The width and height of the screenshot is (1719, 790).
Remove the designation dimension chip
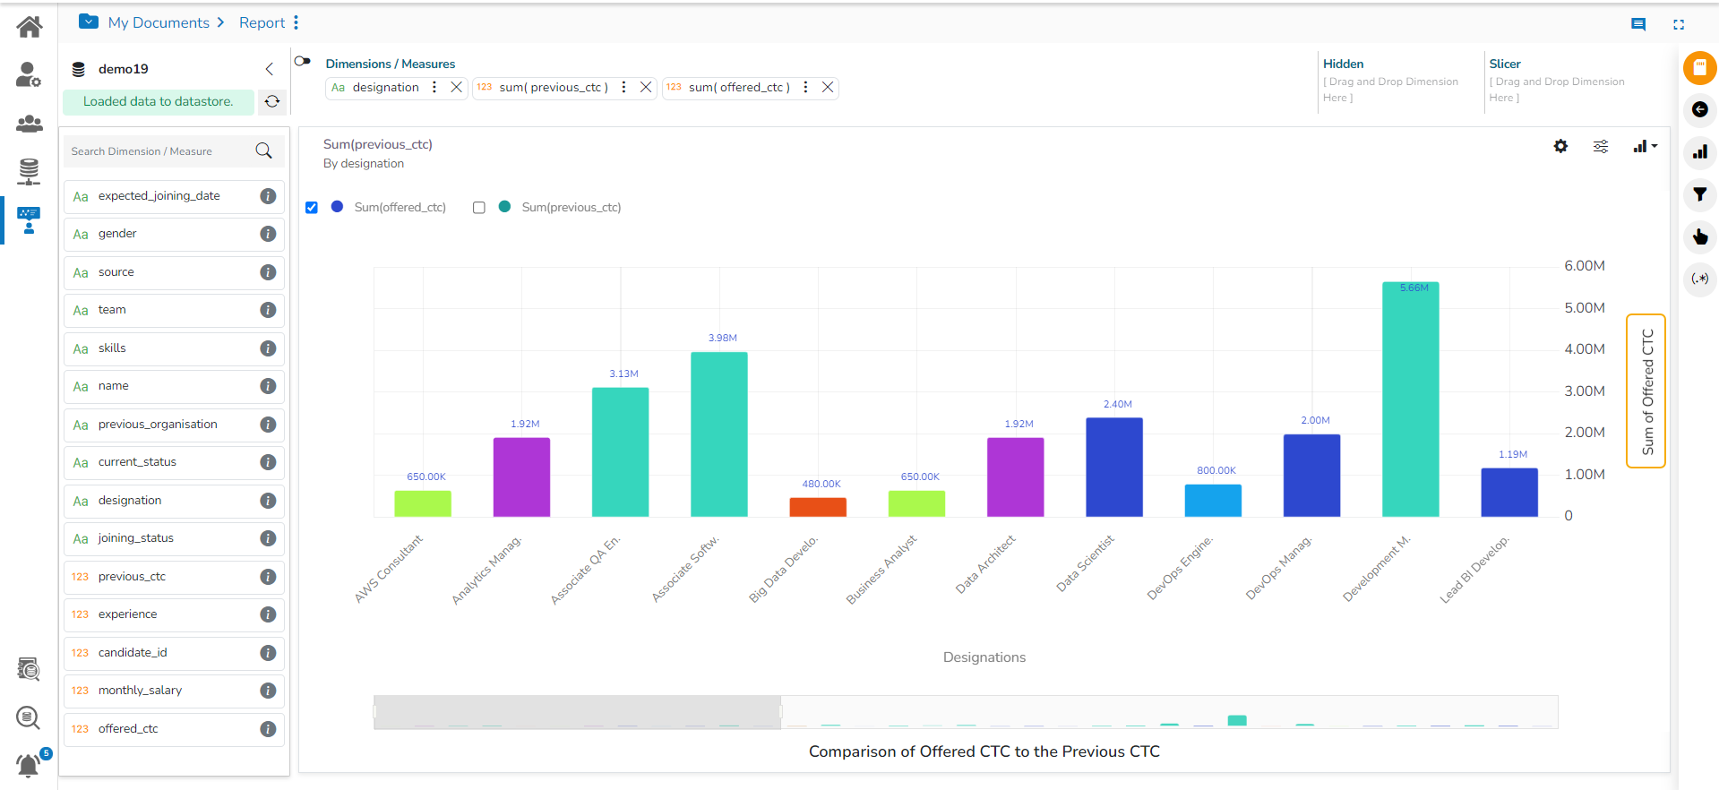(x=456, y=87)
